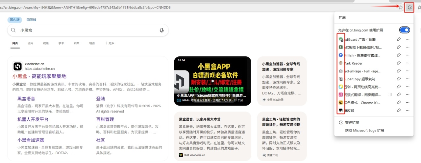This screenshot has height=163, width=421.
Task: Toggle 允许在 cn.bing.com 使用扩展 switch
Action: (405, 30)
